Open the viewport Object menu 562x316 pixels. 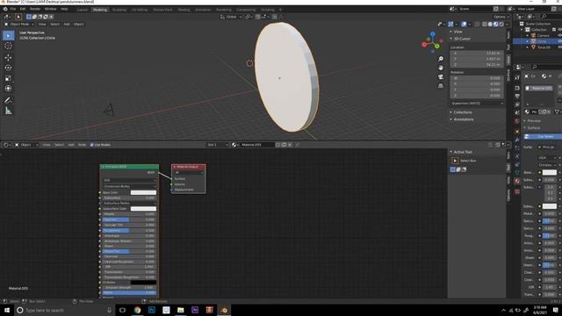(x=78, y=24)
